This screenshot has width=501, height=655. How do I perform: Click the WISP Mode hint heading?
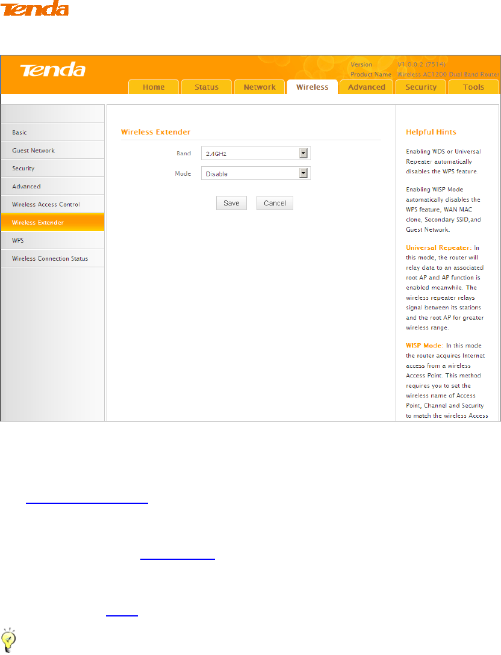click(x=425, y=346)
